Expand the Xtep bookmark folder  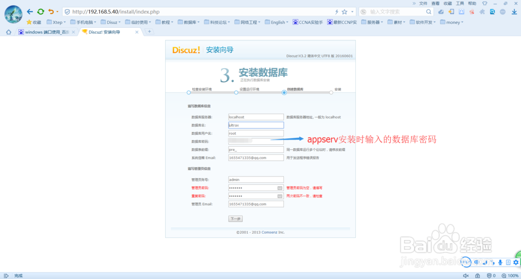[x=56, y=22]
